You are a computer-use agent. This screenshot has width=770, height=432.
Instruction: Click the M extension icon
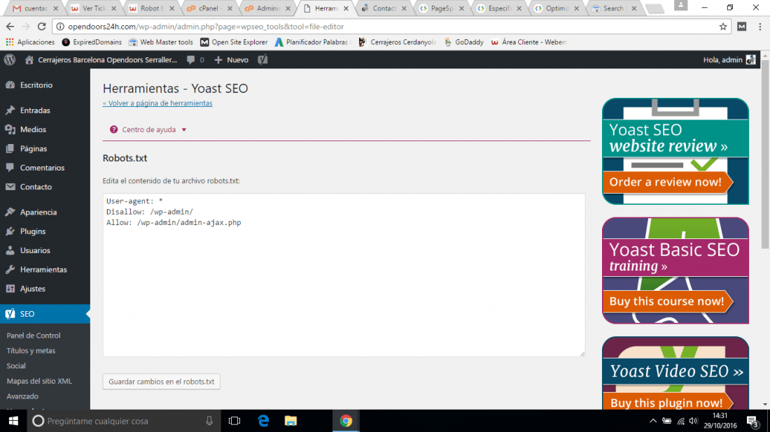(x=742, y=27)
